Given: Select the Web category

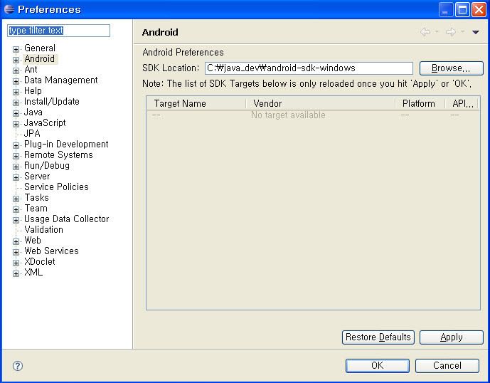Looking at the screenshot, I should click(x=33, y=241).
